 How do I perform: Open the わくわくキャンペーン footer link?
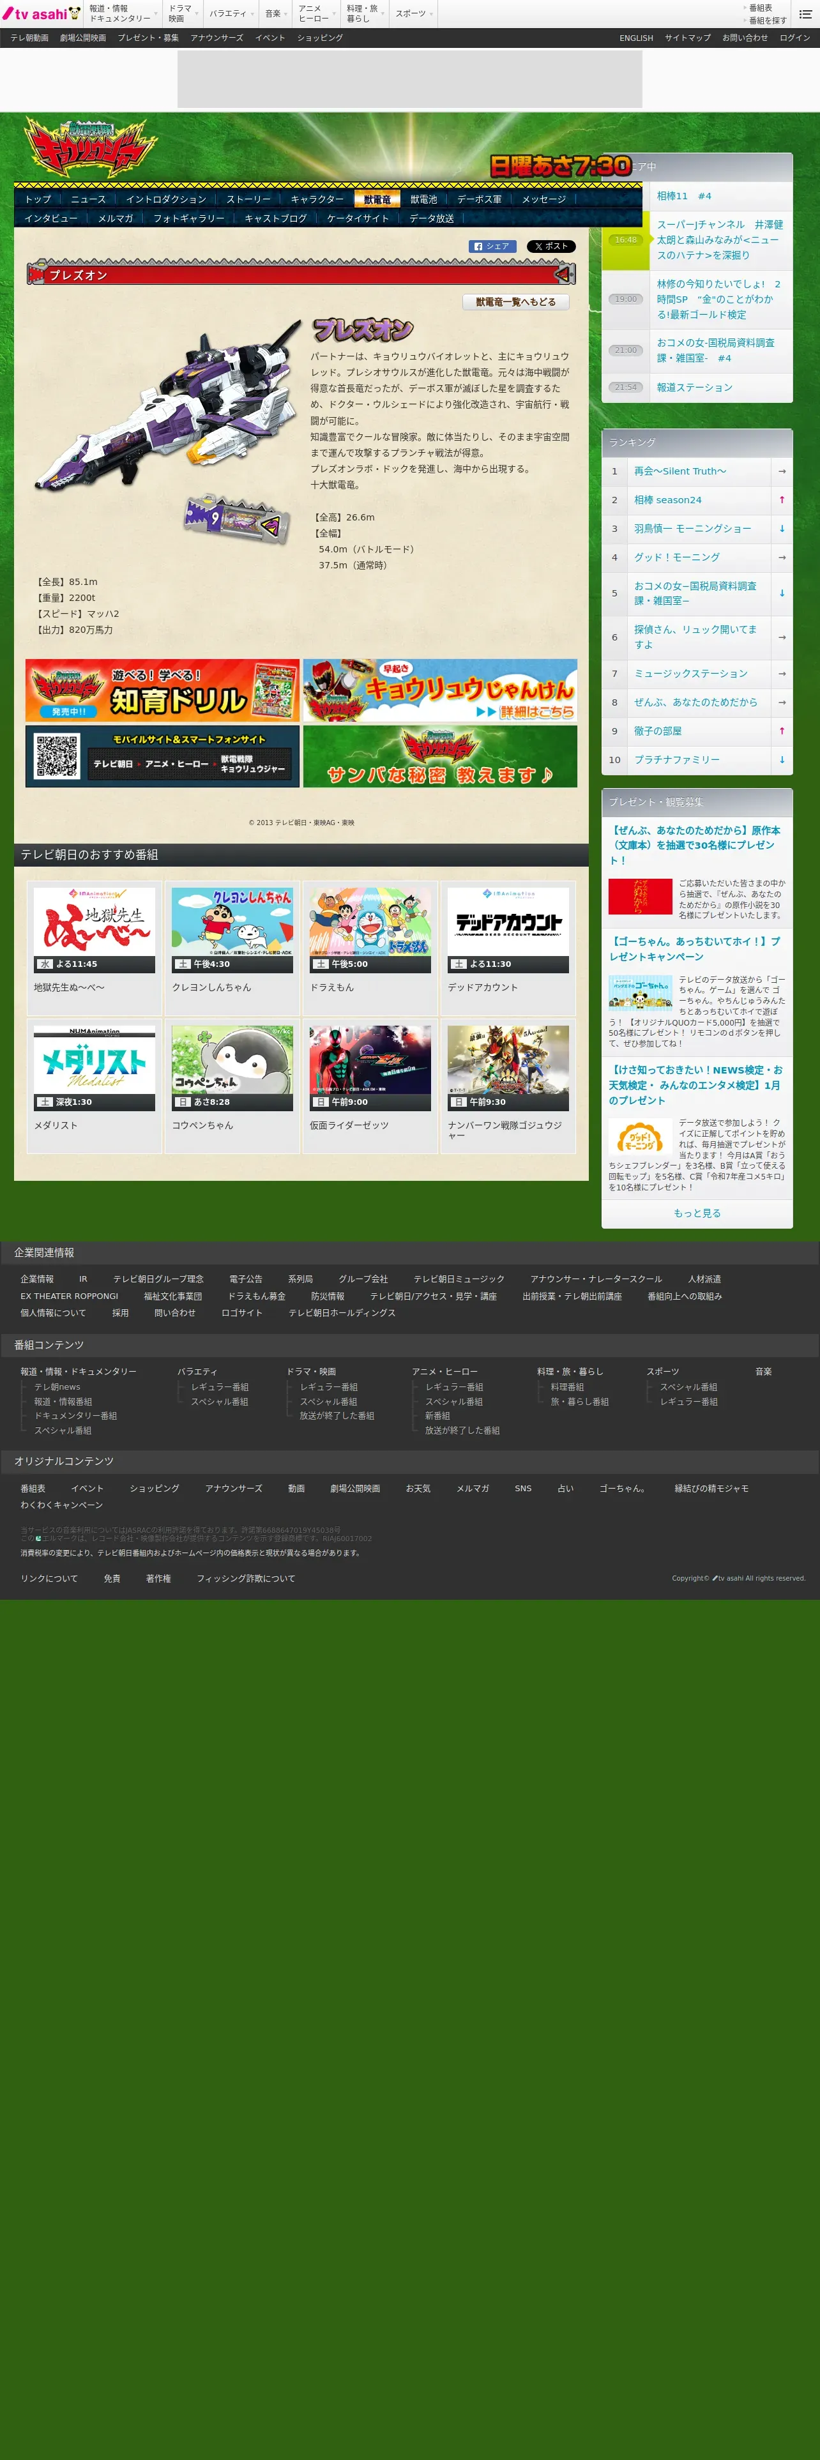[61, 1505]
